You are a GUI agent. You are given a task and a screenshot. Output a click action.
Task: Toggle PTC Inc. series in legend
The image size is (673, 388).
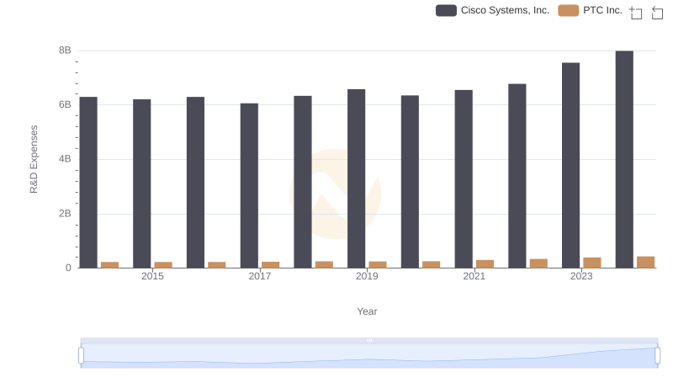tap(591, 10)
